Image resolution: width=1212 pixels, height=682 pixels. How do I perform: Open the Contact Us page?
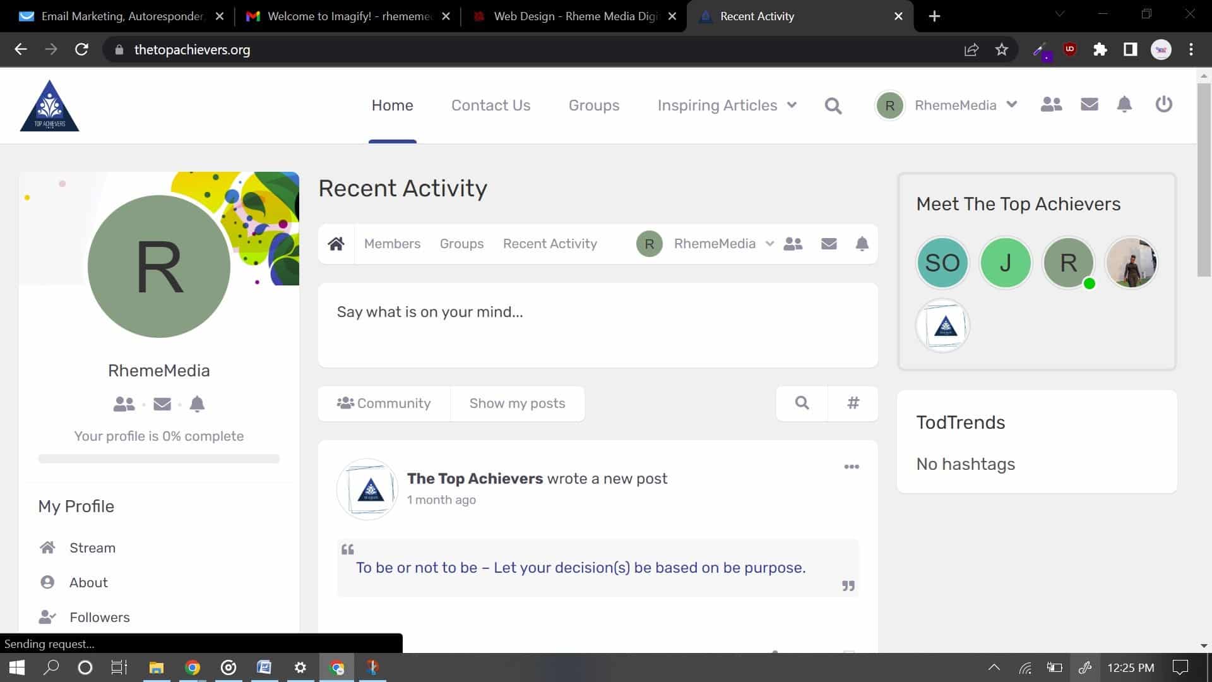[x=490, y=105]
